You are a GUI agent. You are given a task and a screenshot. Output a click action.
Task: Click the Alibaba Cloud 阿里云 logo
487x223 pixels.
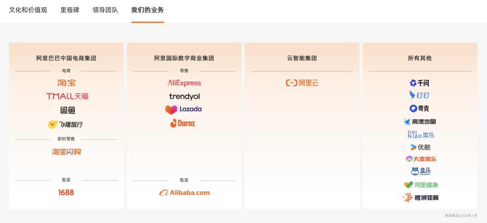pos(302,83)
